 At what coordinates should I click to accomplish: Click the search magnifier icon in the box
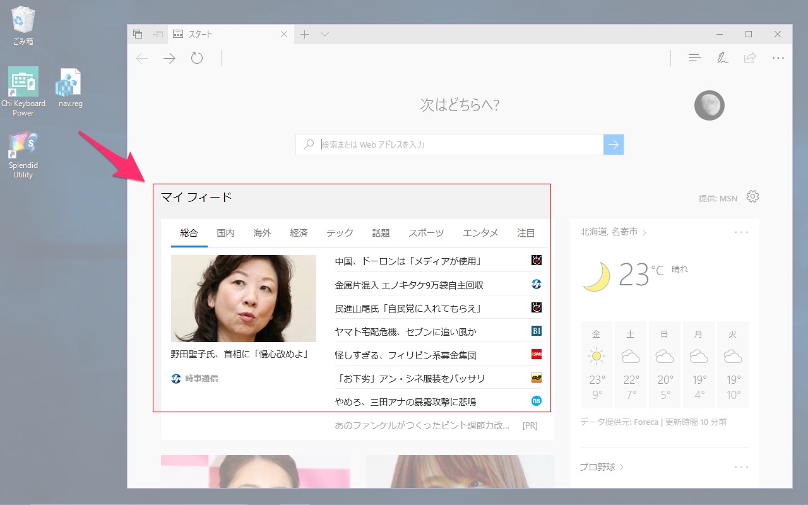tap(309, 145)
